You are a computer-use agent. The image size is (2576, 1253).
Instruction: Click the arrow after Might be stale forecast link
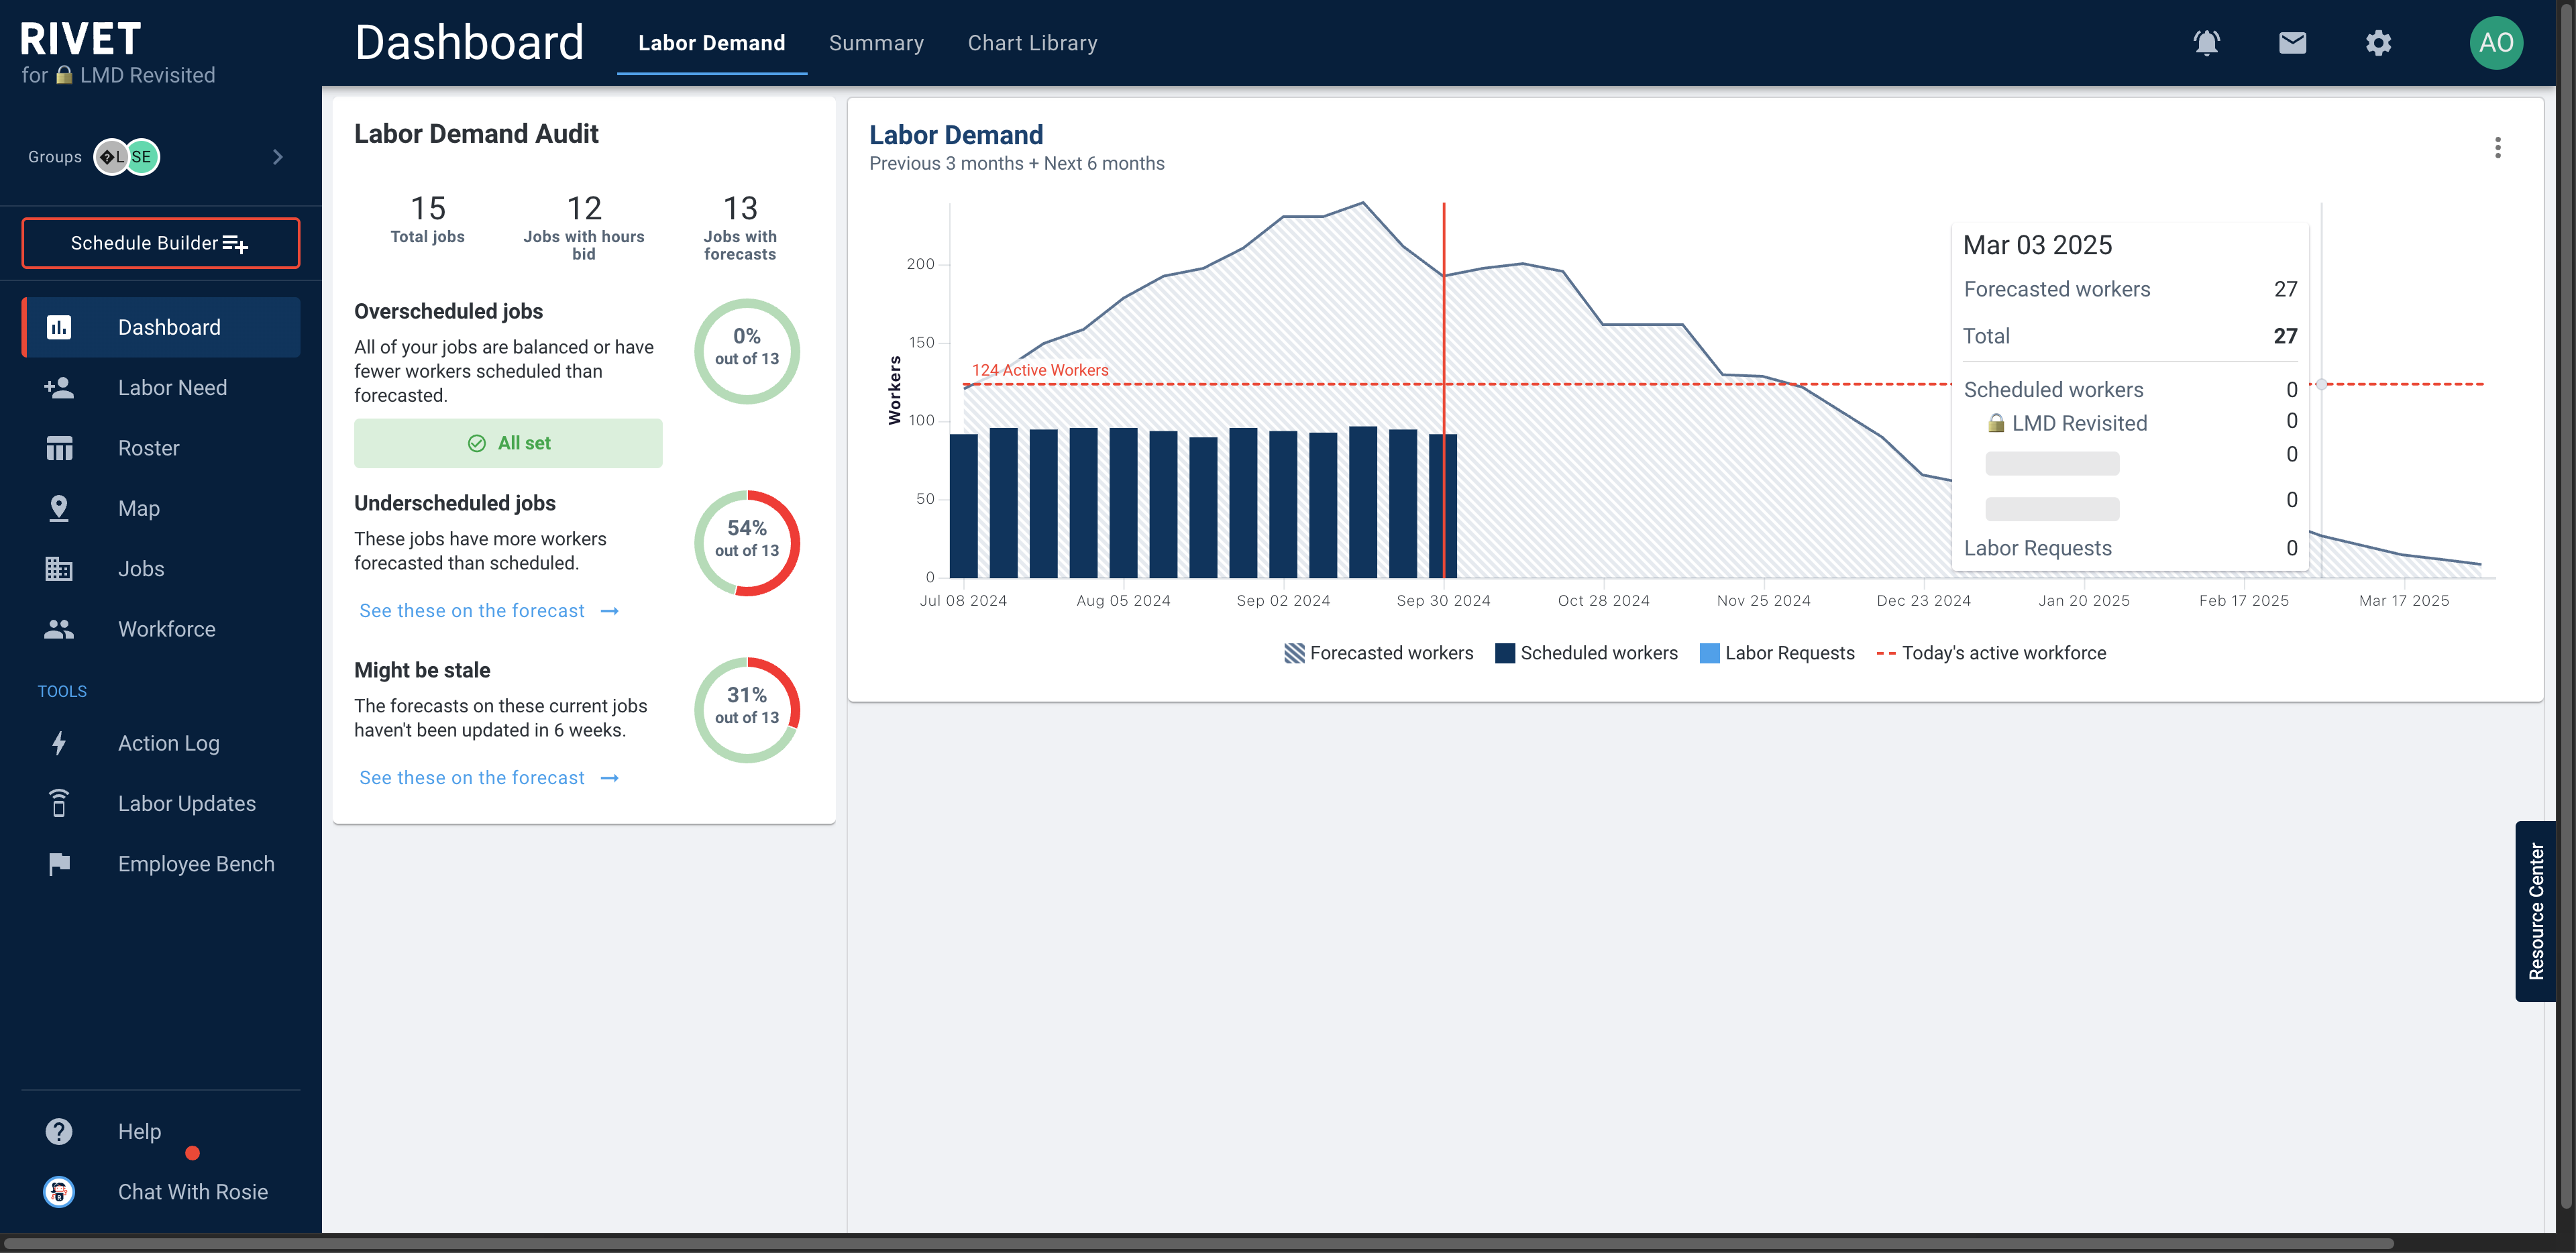610,778
